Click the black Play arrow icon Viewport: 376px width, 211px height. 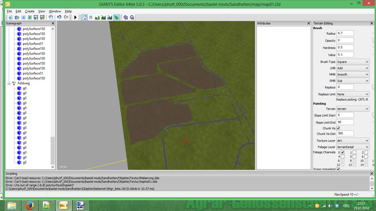point(75,17)
